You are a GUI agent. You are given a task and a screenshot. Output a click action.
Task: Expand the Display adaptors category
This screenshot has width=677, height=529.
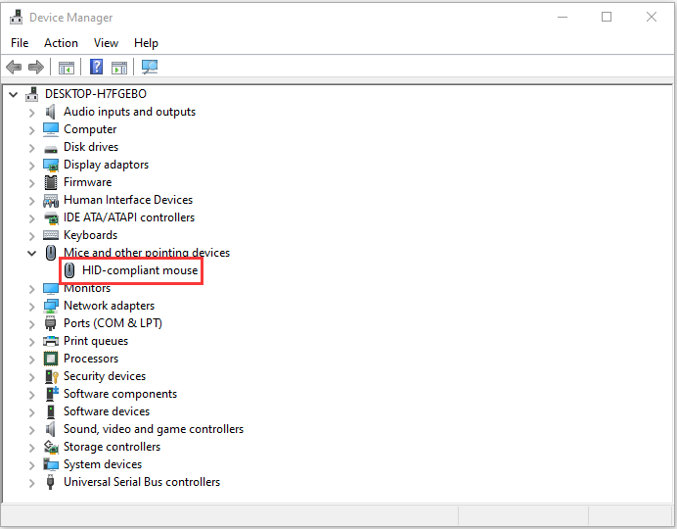pos(32,165)
